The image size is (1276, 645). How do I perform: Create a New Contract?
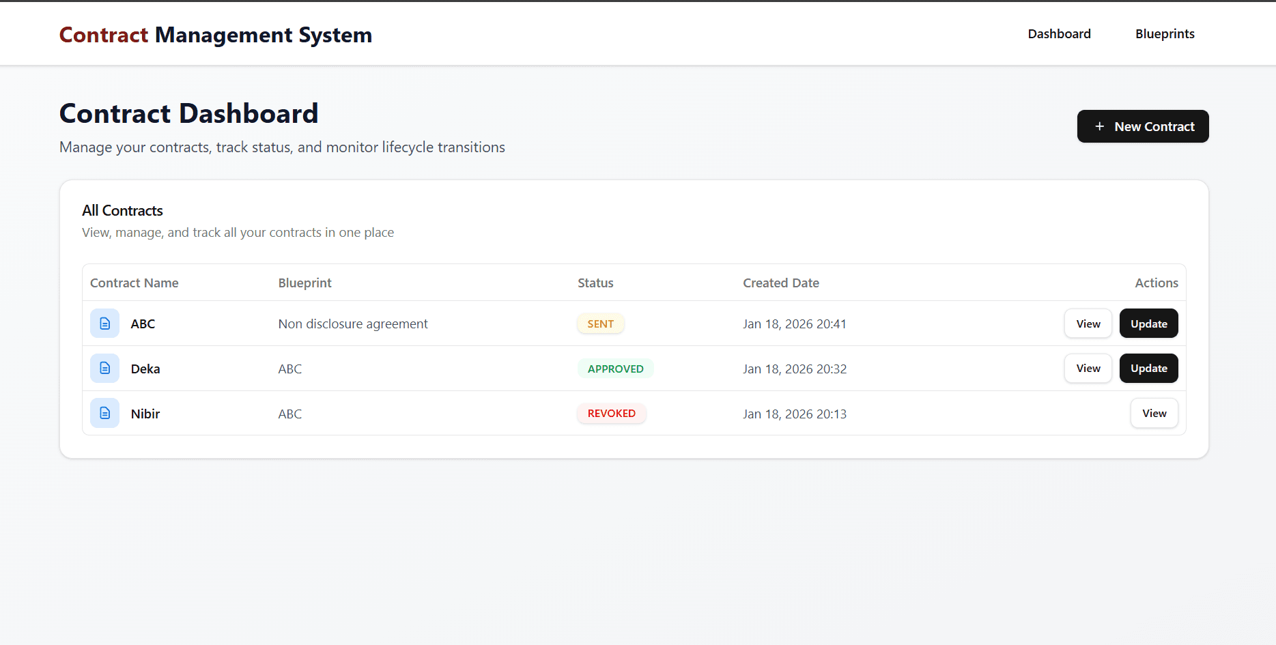click(1142, 126)
